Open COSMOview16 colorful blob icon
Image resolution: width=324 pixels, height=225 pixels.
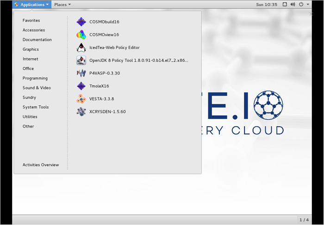(81, 35)
